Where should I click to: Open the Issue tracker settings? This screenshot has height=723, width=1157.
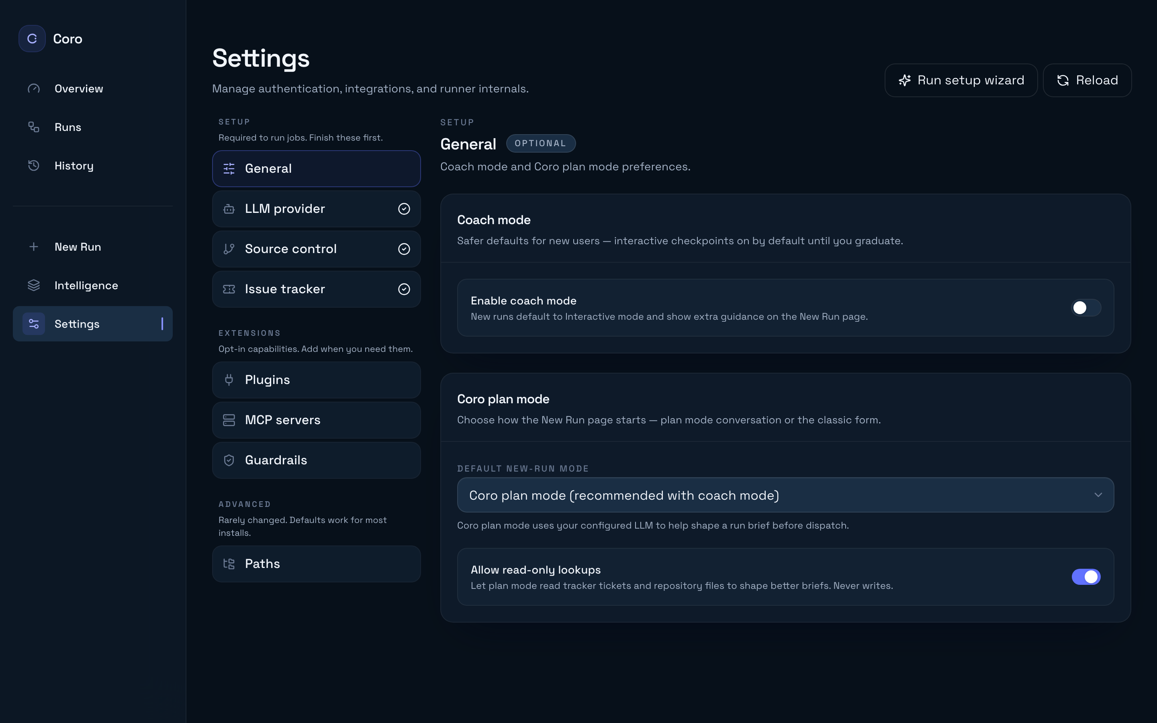[x=317, y=289]
